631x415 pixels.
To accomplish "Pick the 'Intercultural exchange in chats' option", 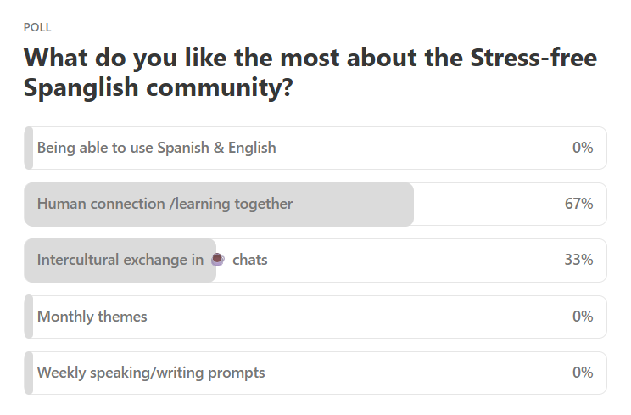I will point(315,261).
